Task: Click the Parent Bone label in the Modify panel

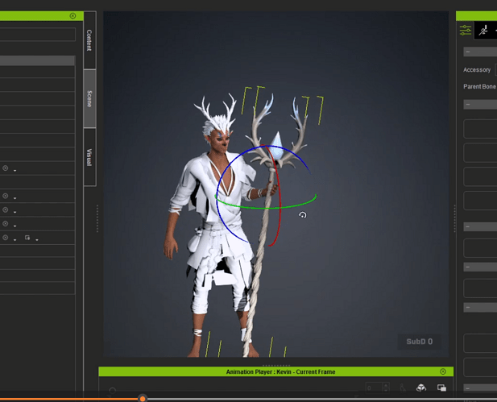Action: coord(479,86)
